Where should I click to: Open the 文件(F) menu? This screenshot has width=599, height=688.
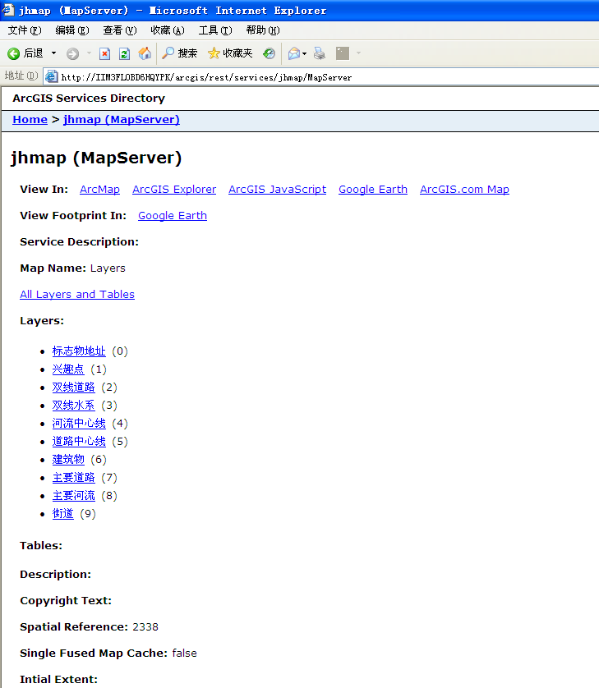25,30
